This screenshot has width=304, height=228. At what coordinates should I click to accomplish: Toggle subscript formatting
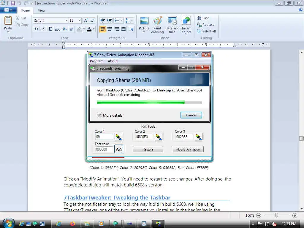tap(64, 29)
